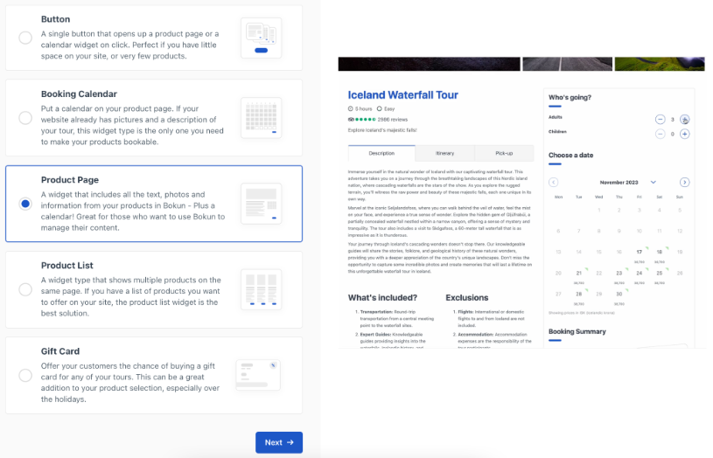
Task: Increase the Adults count with plus
Action: point(685,119)
